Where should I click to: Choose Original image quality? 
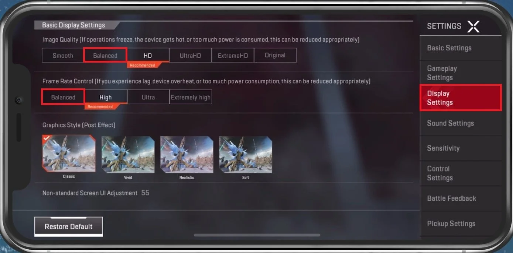click(275, 55)
